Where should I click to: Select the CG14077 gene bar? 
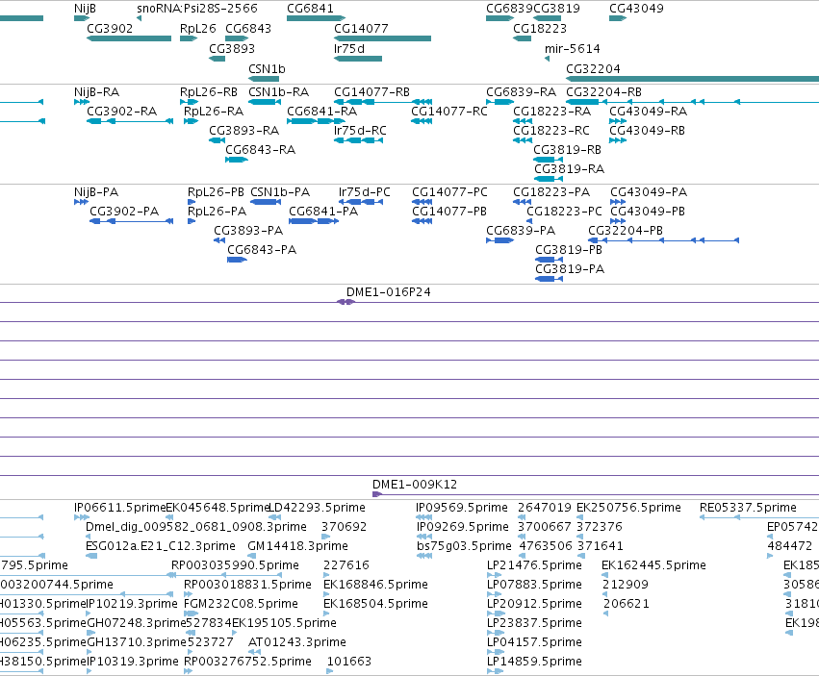tap(383, 38)
